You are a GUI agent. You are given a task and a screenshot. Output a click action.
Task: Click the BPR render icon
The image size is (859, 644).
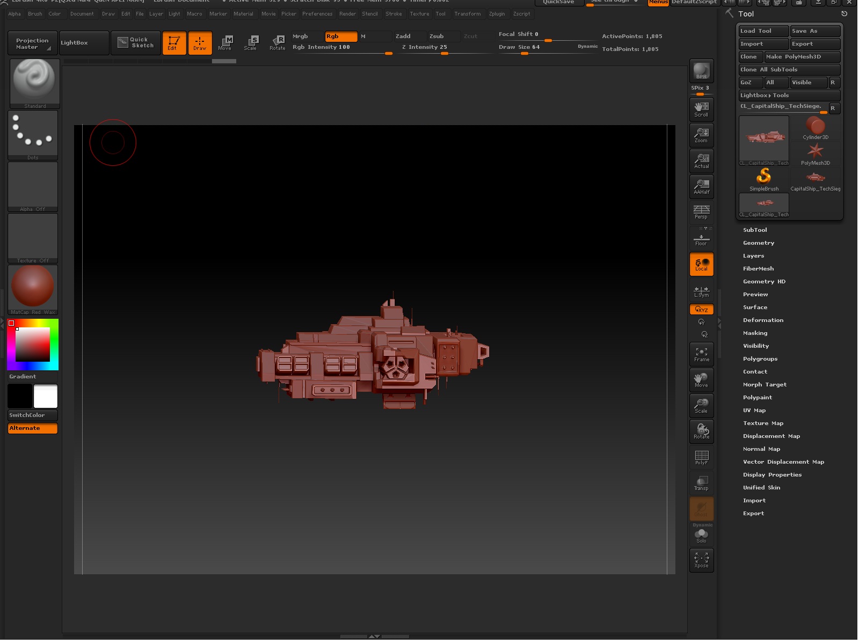[701, 71]
